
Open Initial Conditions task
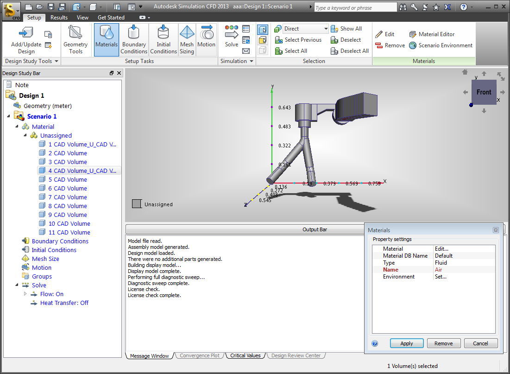pos(163,40)
